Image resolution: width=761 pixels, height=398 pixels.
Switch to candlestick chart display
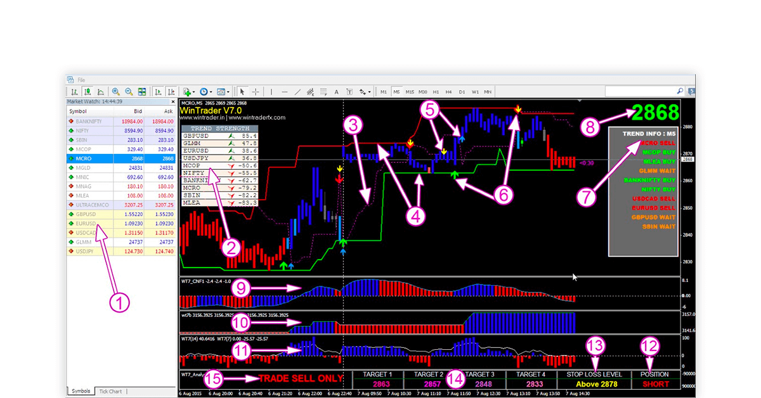click(88, 91)
